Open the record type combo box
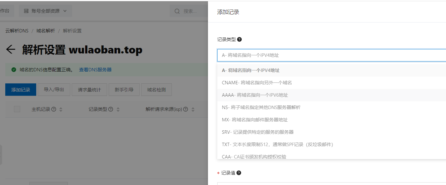The image size is (446, 185). (331, 55)
